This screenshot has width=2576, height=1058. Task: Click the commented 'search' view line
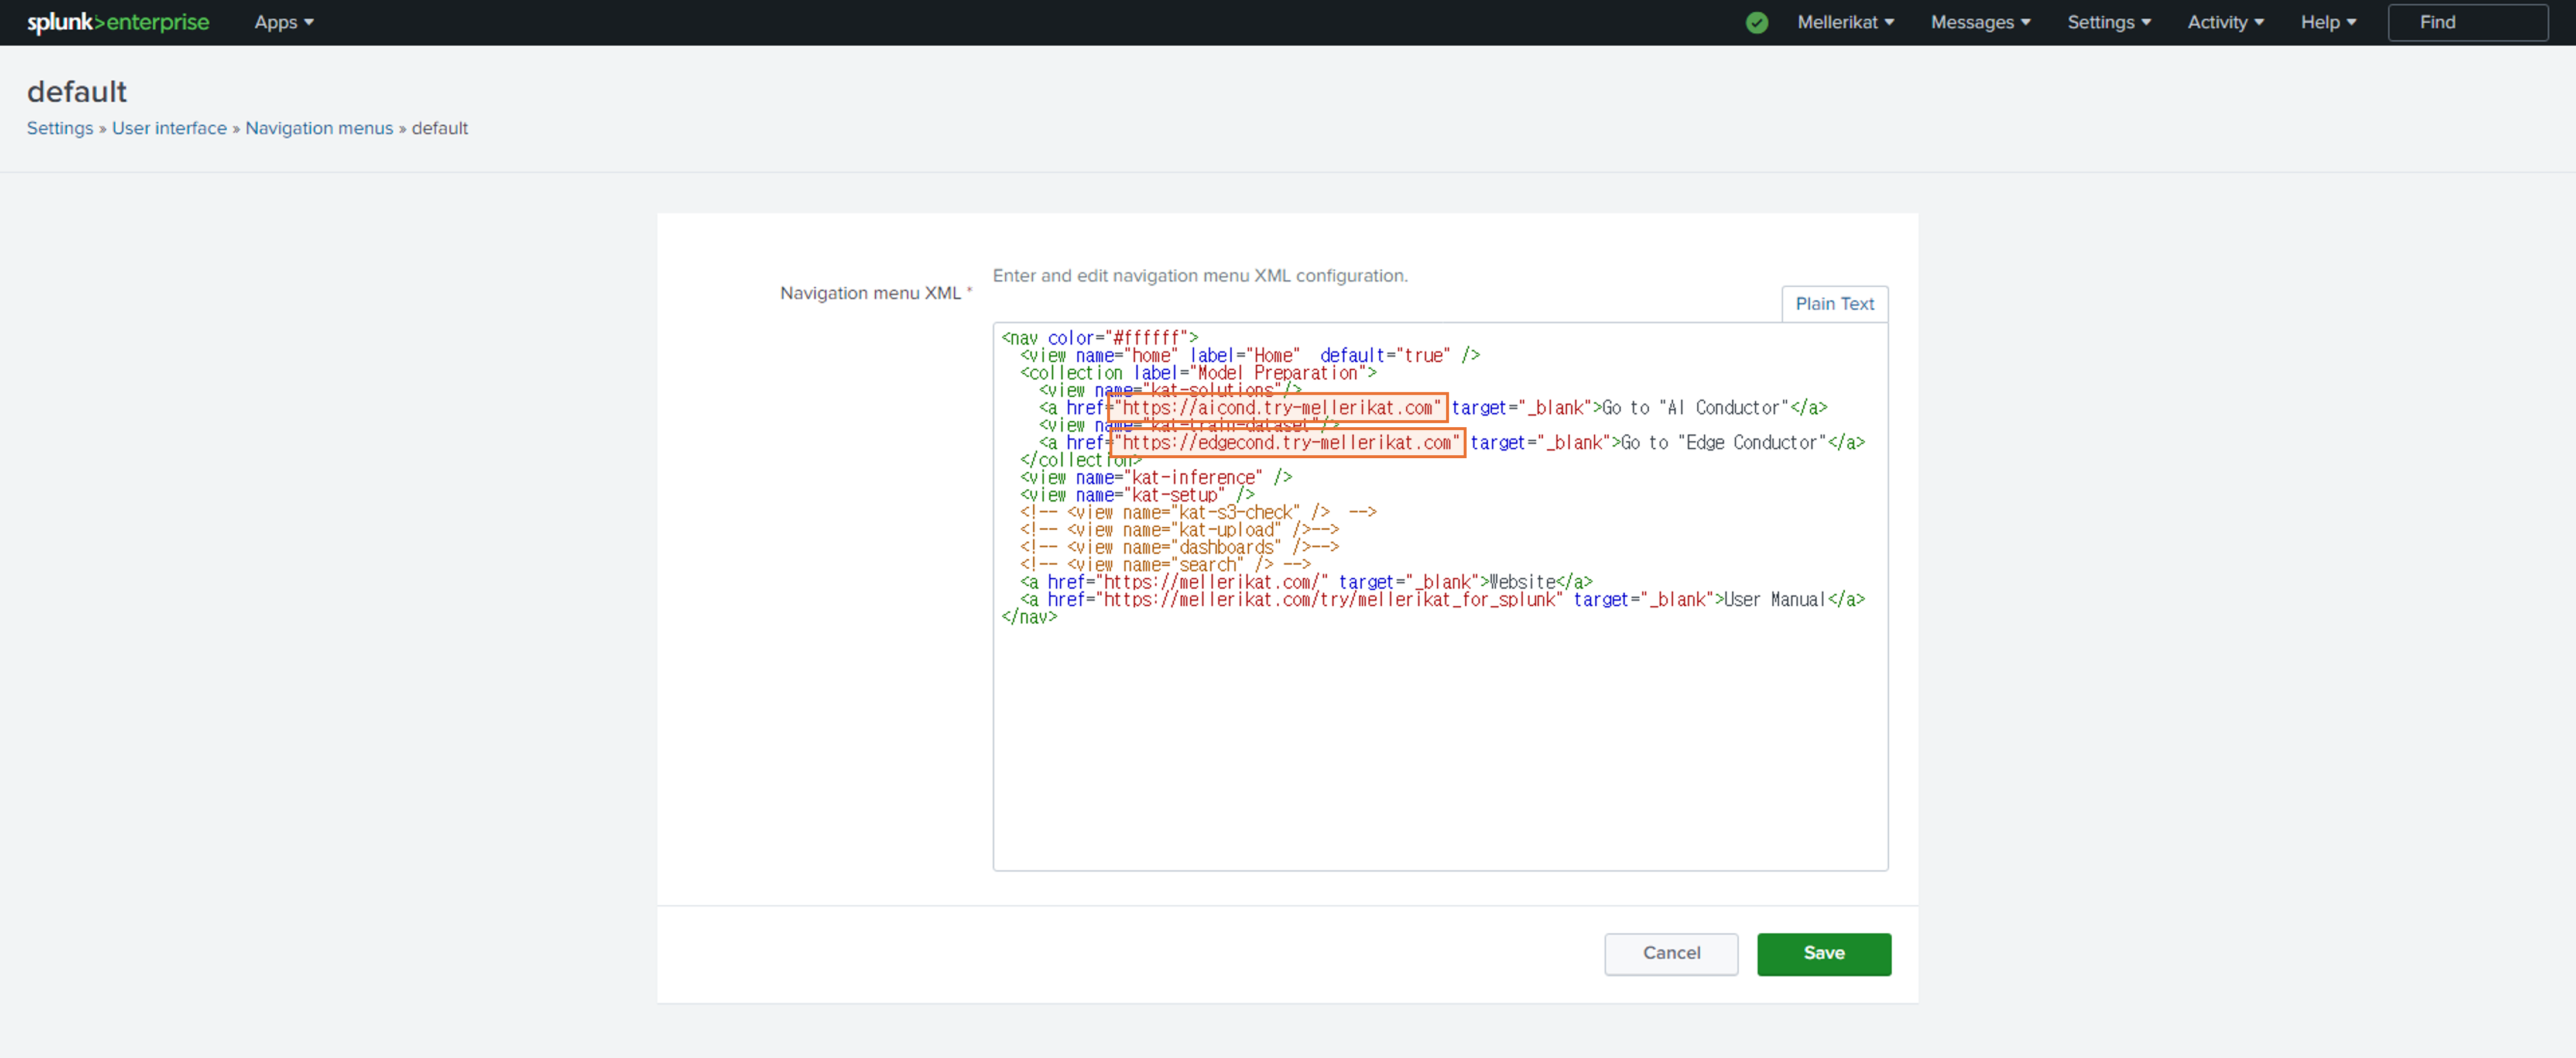pos(1165,565)
